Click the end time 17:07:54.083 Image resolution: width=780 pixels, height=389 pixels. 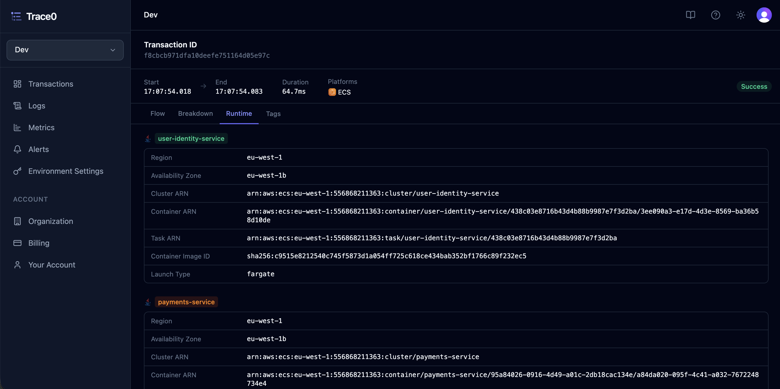point(239,92)
